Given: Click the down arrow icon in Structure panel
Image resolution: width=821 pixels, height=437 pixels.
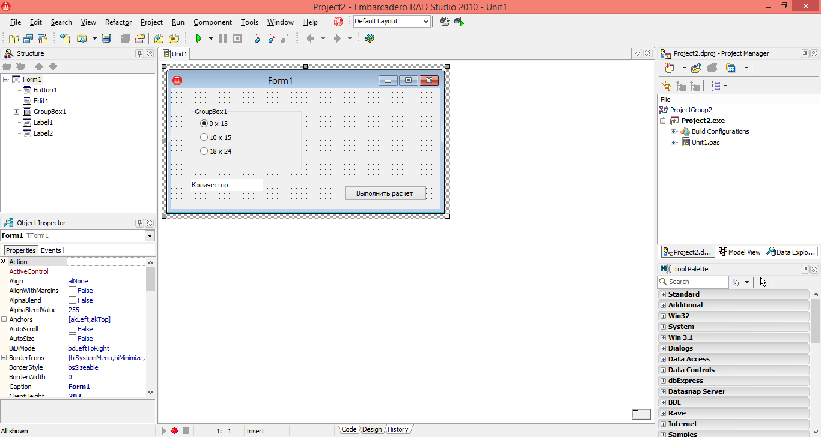Looking at the screenshot, I should point(53,67).
